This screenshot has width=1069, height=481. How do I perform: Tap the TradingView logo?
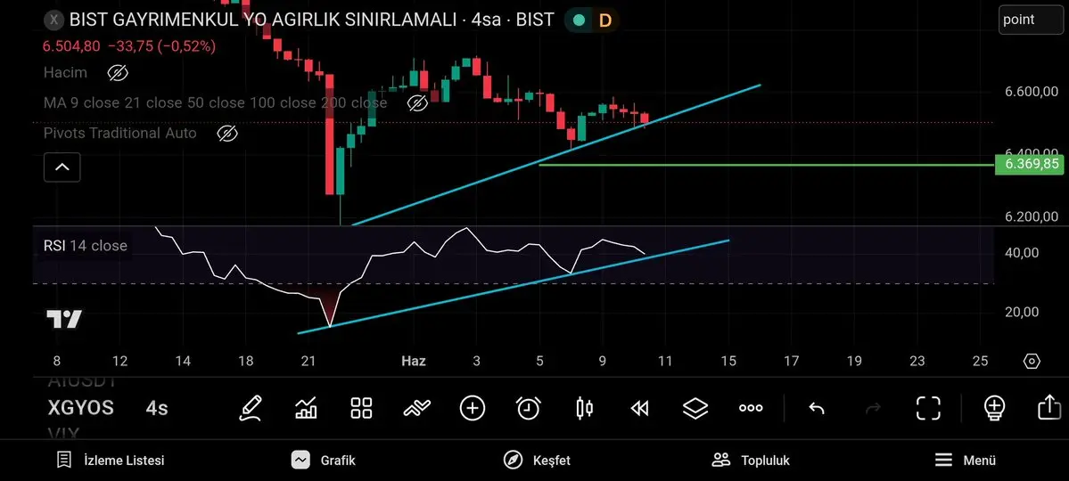pyautogui.click(x=64, y=319)
